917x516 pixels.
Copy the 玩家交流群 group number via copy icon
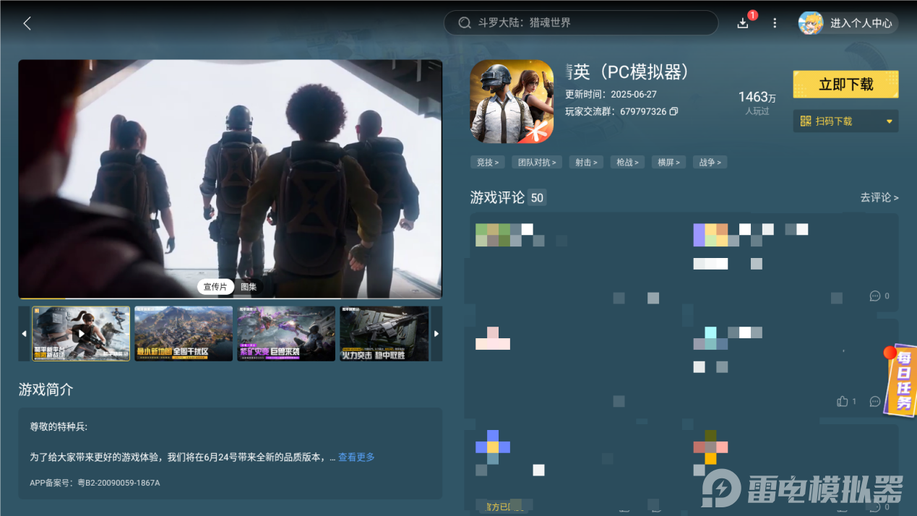pyautogui.click(x=673, y=111)
